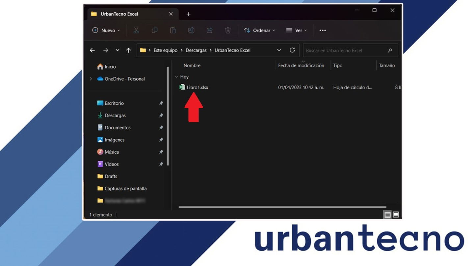The width and height of the screenshot is (474, 266).
Task: Open the three-dots more options menu
Action: pos(323,30)
